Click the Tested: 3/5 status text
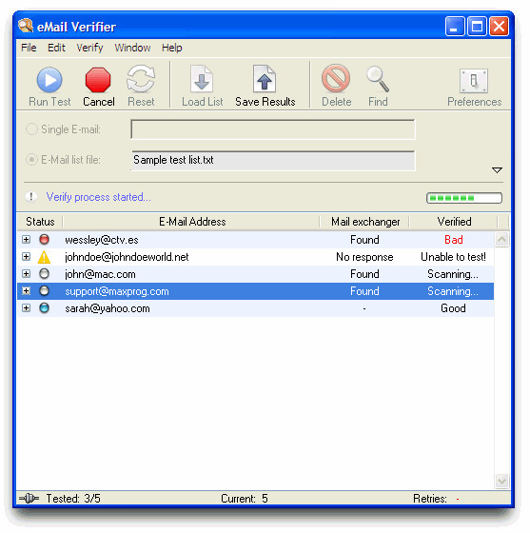Image resolution: width=530 pixels, height=533 pixels. [73, 499]
